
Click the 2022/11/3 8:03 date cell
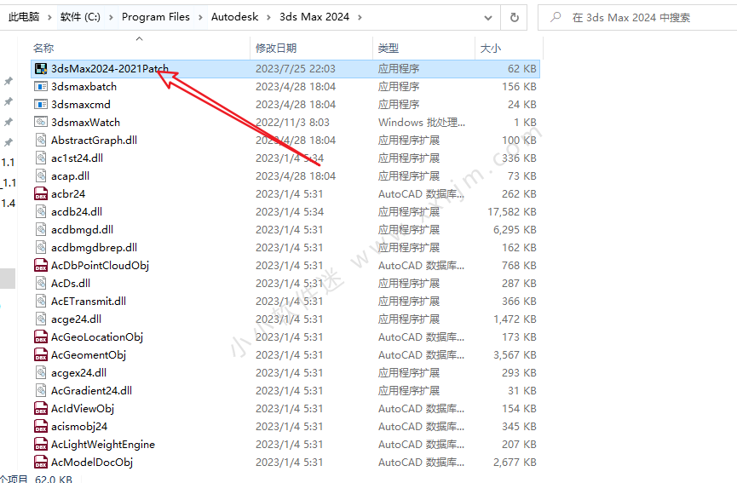(x=292, y=122)
